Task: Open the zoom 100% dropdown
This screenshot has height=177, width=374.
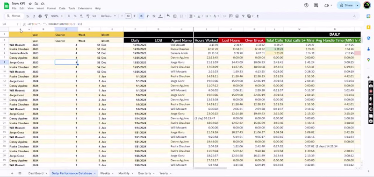Action: click(x=57, y=16)
